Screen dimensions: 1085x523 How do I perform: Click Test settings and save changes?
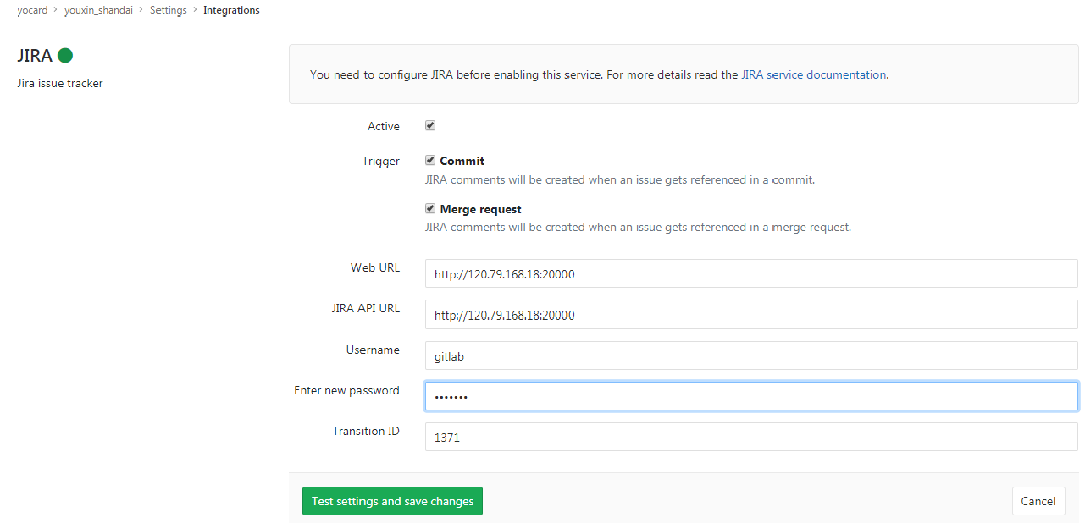point(392,501)
